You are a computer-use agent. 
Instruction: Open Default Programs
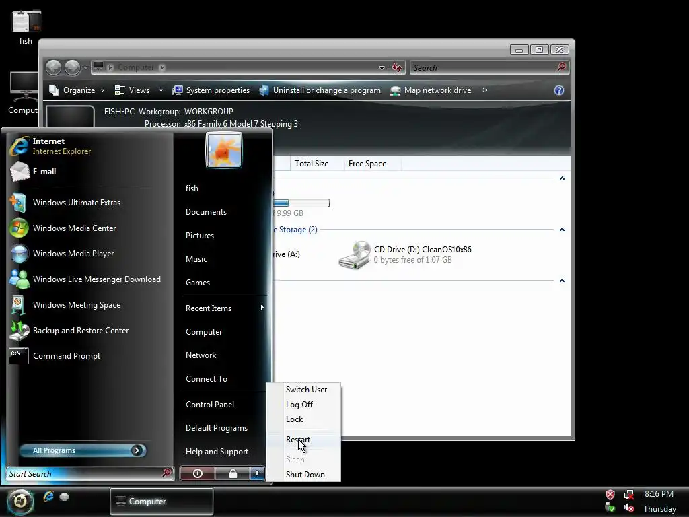(217, 428)
